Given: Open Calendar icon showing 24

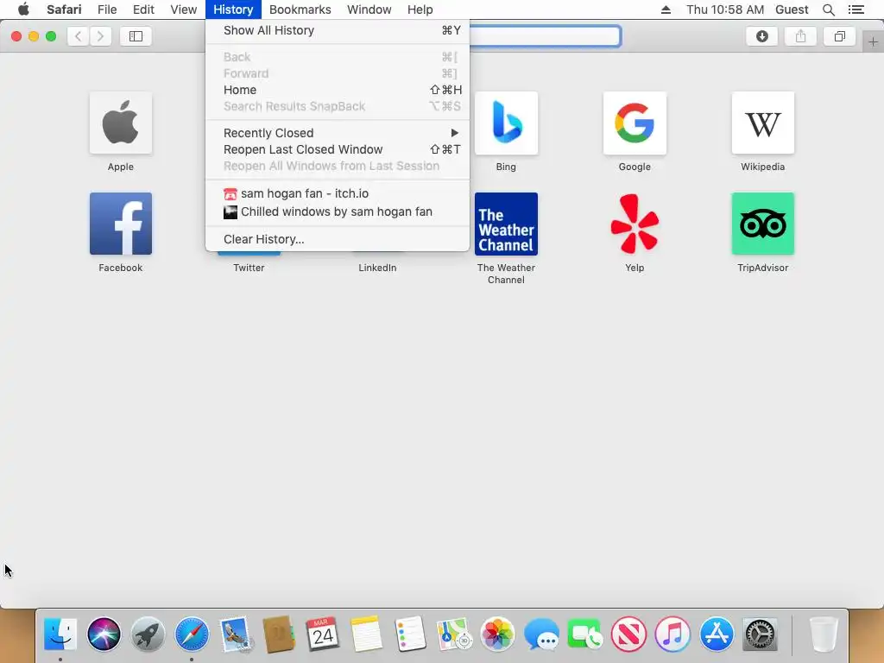Looking at the screenshot, I should (323, 634).
